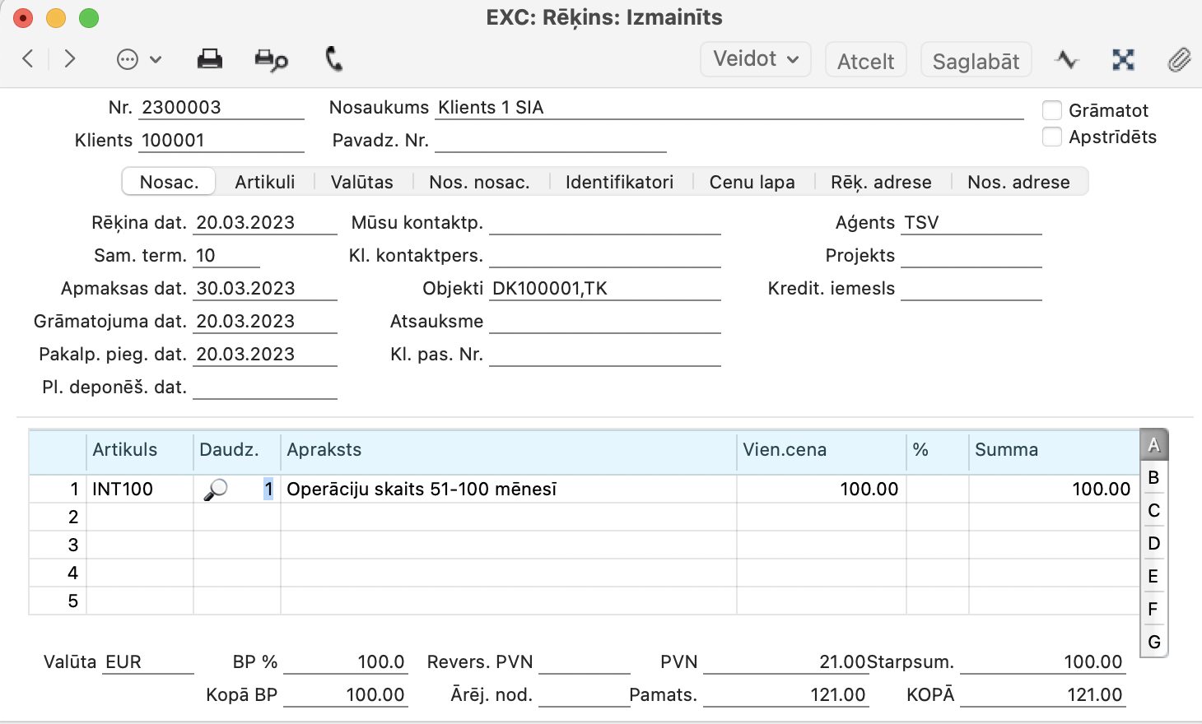Switch to the Artikuli tab
The height and width of the screenshot is (724, 1202).
coord(264,182)
